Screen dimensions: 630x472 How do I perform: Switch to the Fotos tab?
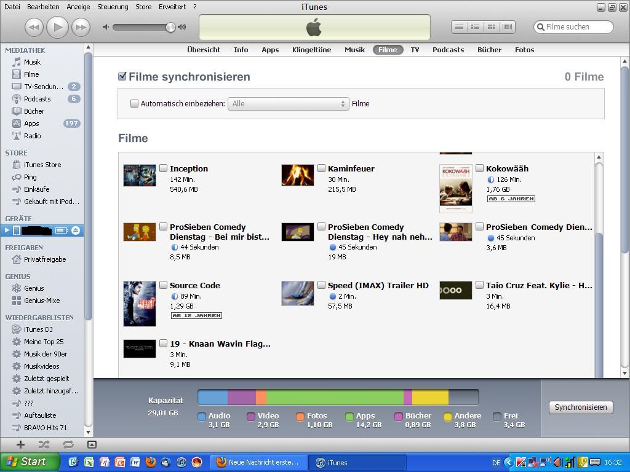click(524, 50)
